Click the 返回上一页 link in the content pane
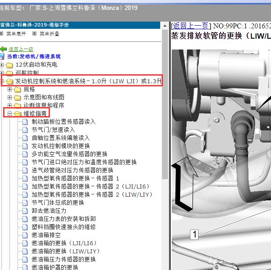This screenshot has width=271, height=270. click(190, 26)
